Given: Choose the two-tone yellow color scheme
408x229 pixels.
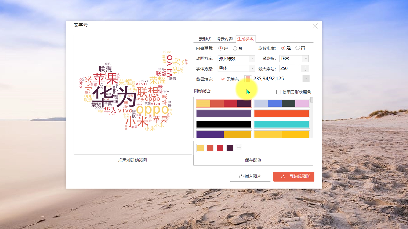Looking at the screenshot, I should (x=282, y=134).
